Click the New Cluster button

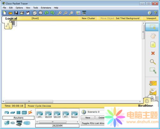pyautogui.click(x=88, y=18)
